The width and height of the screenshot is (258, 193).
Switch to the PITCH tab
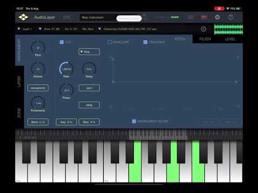[x=180, y=39]
